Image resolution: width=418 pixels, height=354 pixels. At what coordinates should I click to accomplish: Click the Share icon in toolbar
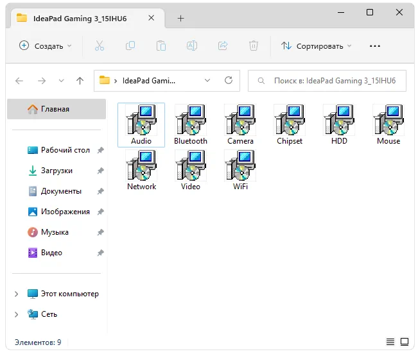point(223,46)
